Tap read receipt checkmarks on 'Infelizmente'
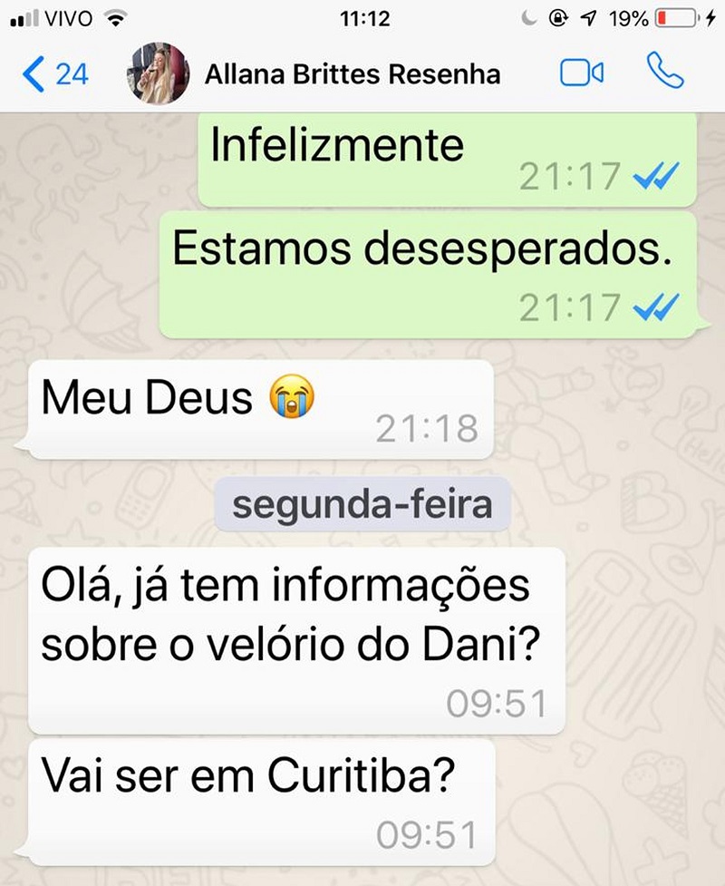725x886 pixels. pyautogui.click(x=656, y=176)
